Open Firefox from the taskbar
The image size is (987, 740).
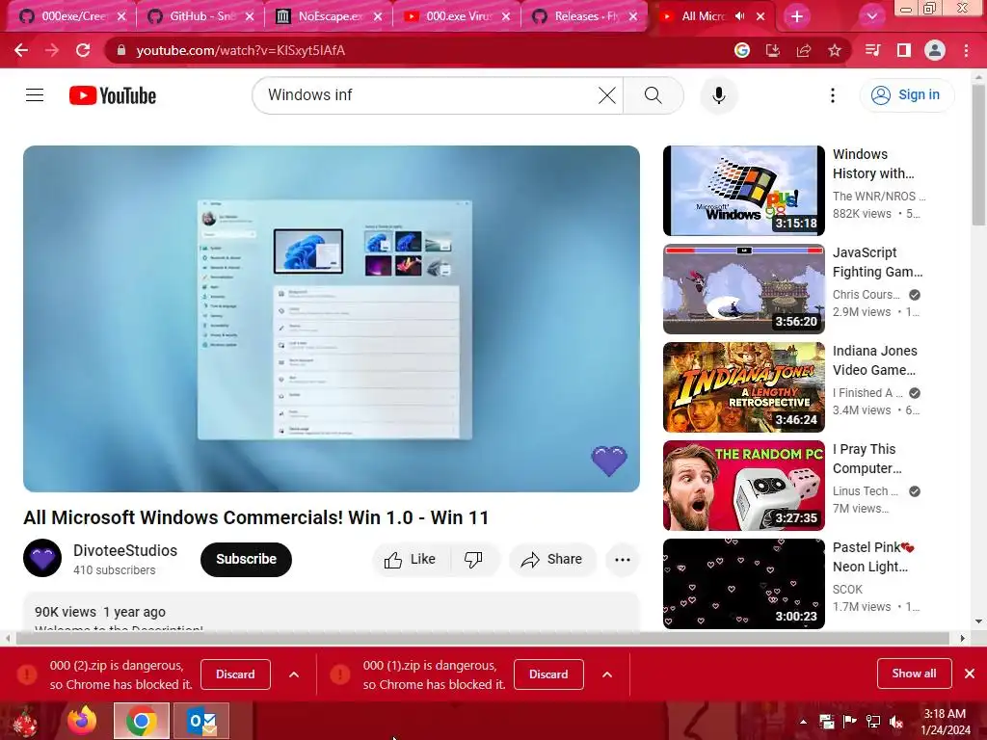click(82, 721)
